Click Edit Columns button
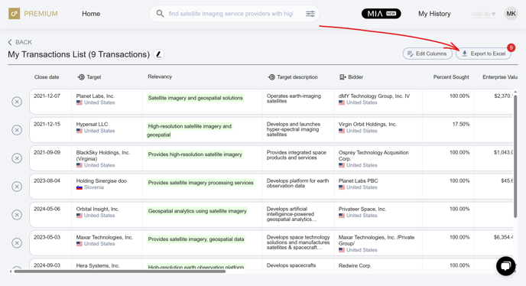The height and width of the screenshot is (286, 526). click(x=427, y=54)
